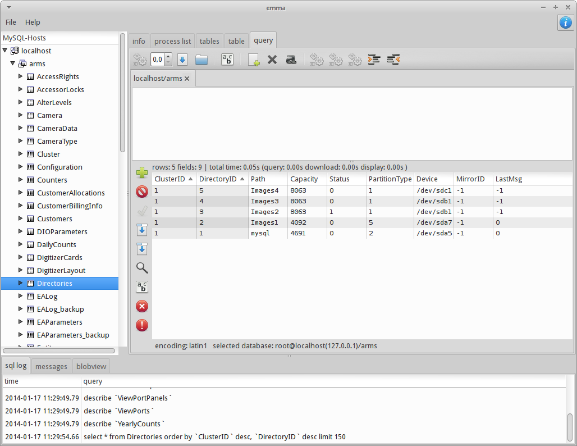Image resolution: width=577 pixels, height=446 pixels.
Task: Click the sql log vertical scrollbar
Action: click(570, 427)
